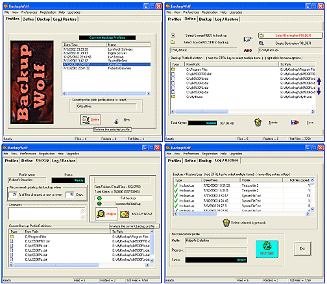Switch to Profiles tab in Define window
The height and width of the screenshot is (284, 327).
pyautogui.click(x=175, y=19)
